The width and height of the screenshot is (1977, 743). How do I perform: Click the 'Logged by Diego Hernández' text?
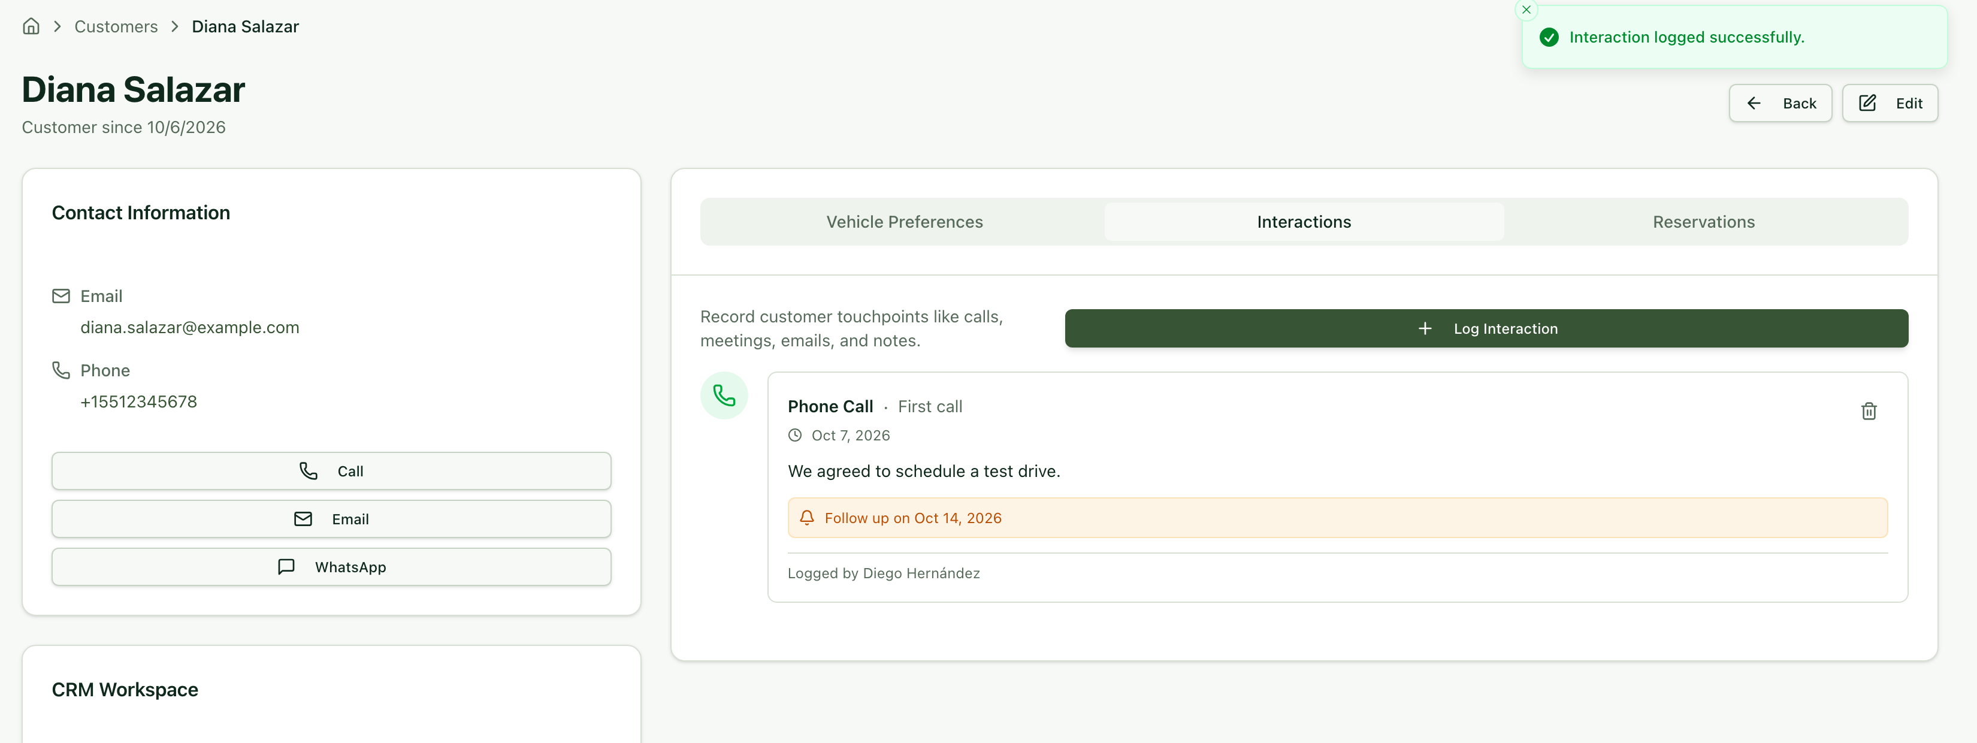point(883,573)
